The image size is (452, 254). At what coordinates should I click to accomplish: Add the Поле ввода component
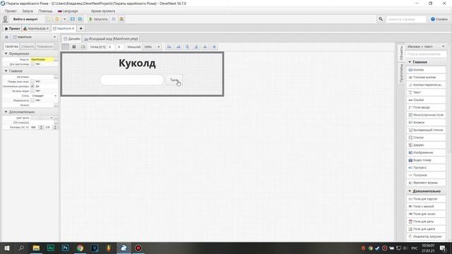point(426,107)
